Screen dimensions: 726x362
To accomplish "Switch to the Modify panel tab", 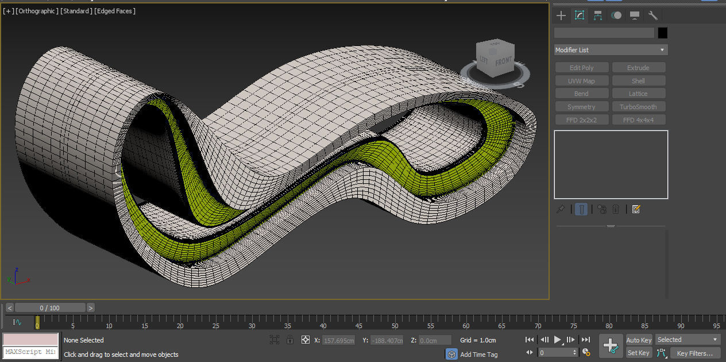I will 580,16.
